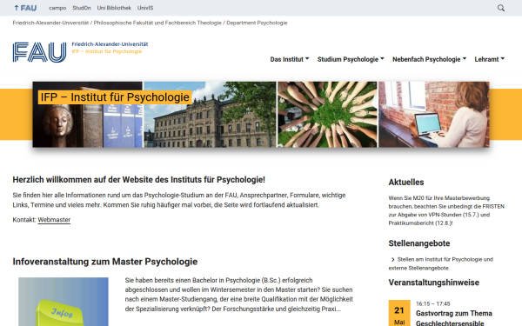
Task: Open Infoveranstaltung zum Master Psychologie heading
Action: pos(105,262)
